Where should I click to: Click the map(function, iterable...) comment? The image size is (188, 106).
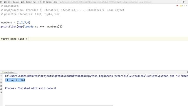click(x=63, y=10)
